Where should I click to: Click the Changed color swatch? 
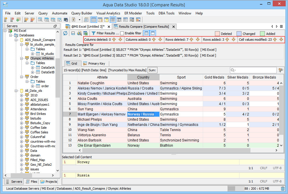tap(239, 33)
